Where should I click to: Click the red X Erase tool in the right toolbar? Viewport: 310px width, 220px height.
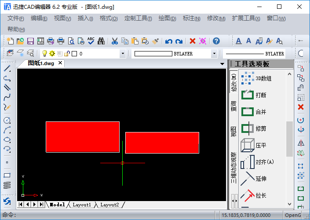pyautogui.click(x=301, y=107)
